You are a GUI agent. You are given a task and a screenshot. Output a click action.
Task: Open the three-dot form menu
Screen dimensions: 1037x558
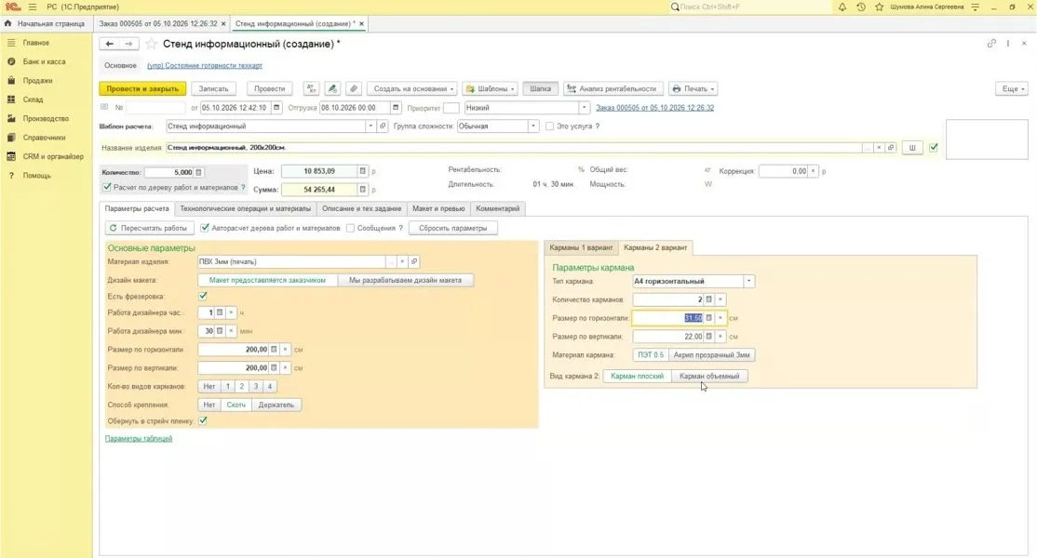1008,44
